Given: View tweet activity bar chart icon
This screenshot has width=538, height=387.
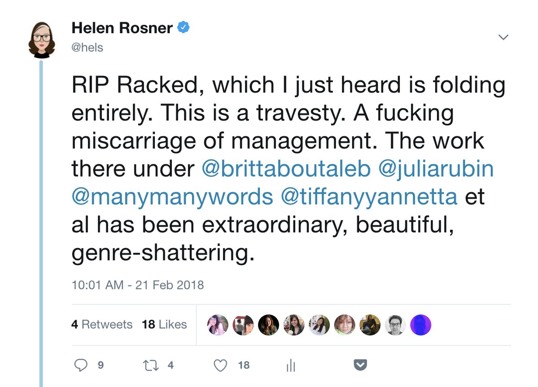Looking at the screenshot, I should 290,366.
